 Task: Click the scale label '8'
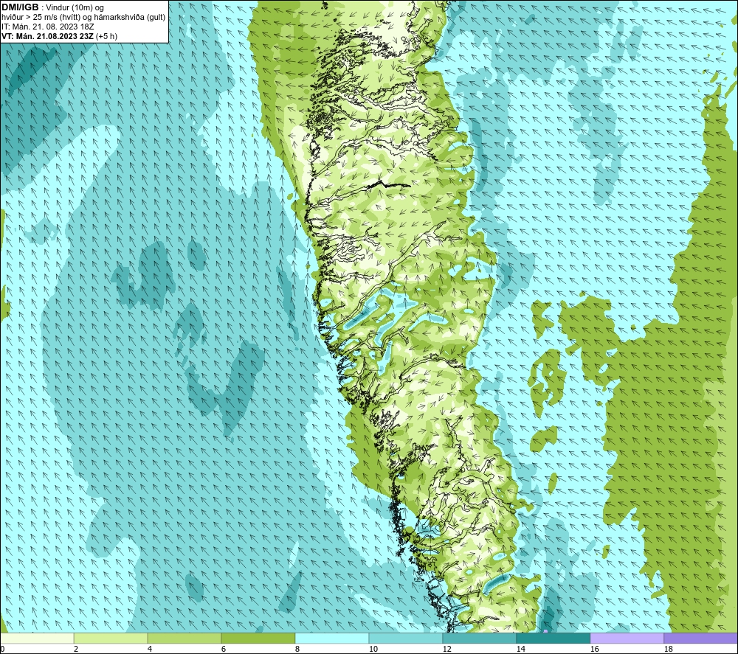coord(297,650)
